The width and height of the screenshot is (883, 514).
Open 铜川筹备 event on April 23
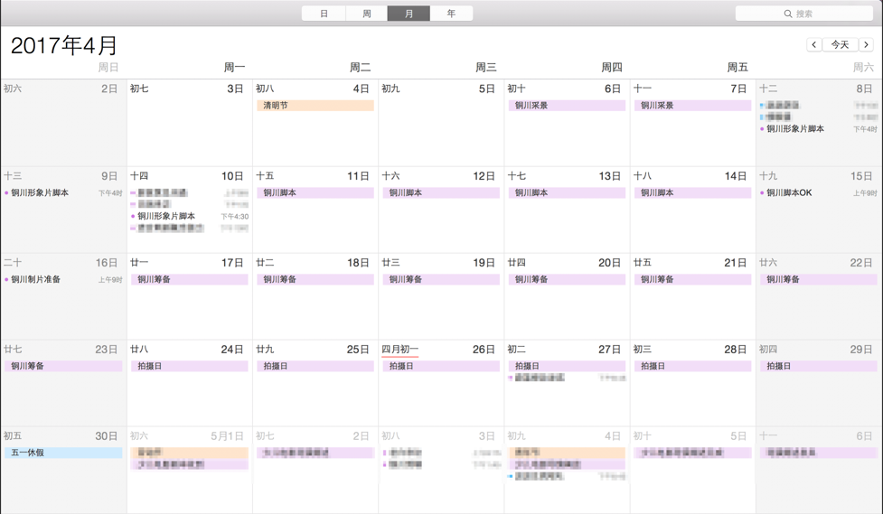click(63, 366)
